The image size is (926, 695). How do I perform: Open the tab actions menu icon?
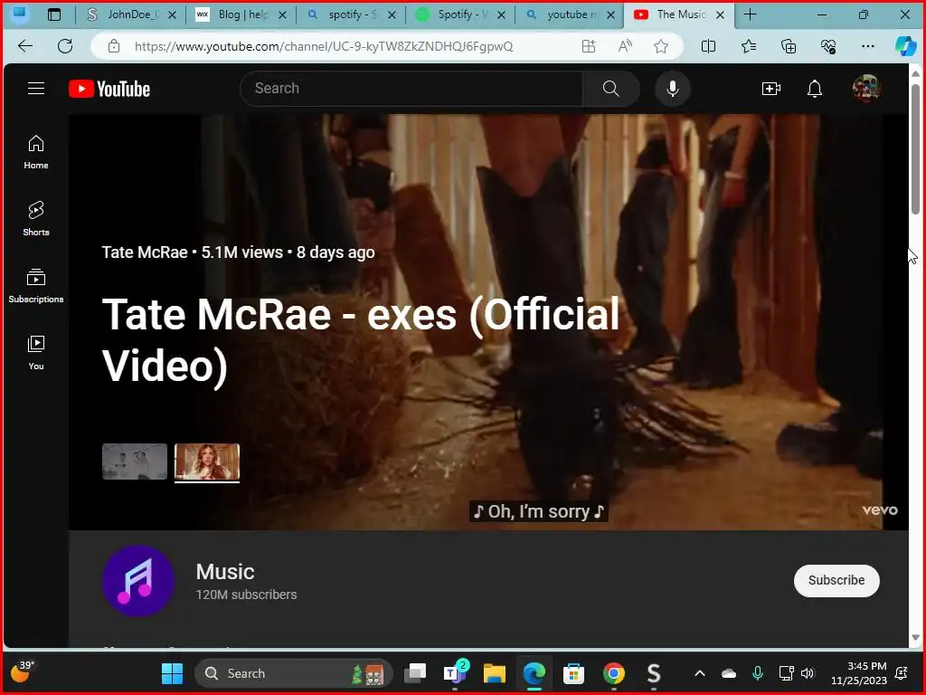(53, 14)
